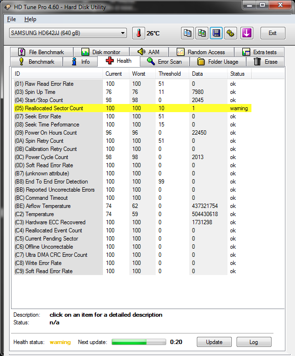Open the Disk monitor tab

pos(101,52)
